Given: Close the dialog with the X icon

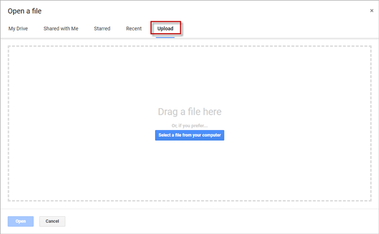Looking at the screenshot, I should coord(372,11).
